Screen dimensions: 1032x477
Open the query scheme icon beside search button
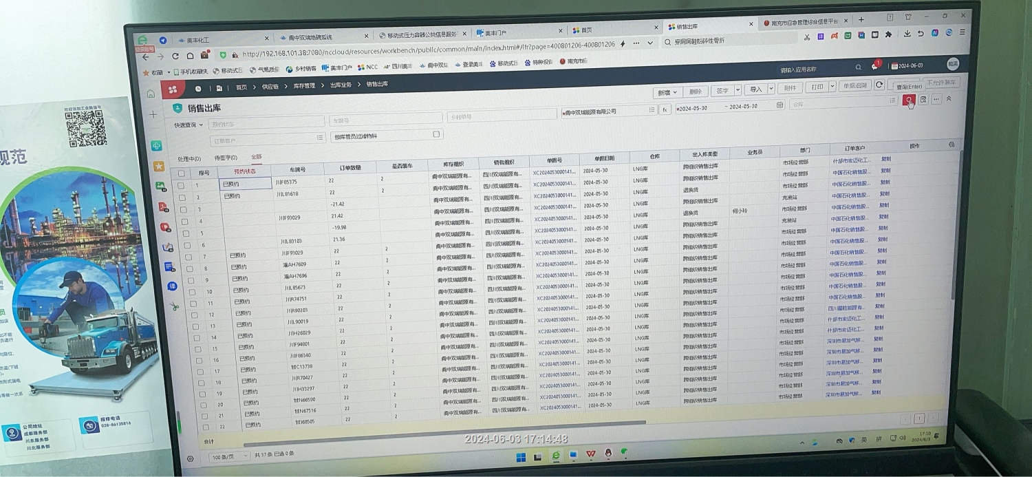click(923, 100)
